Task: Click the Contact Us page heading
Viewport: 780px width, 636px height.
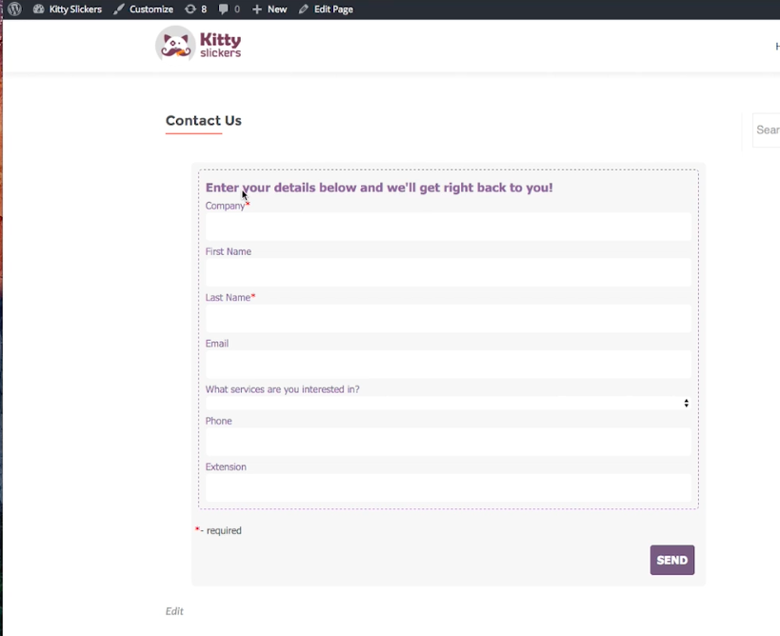Action: 203,121
